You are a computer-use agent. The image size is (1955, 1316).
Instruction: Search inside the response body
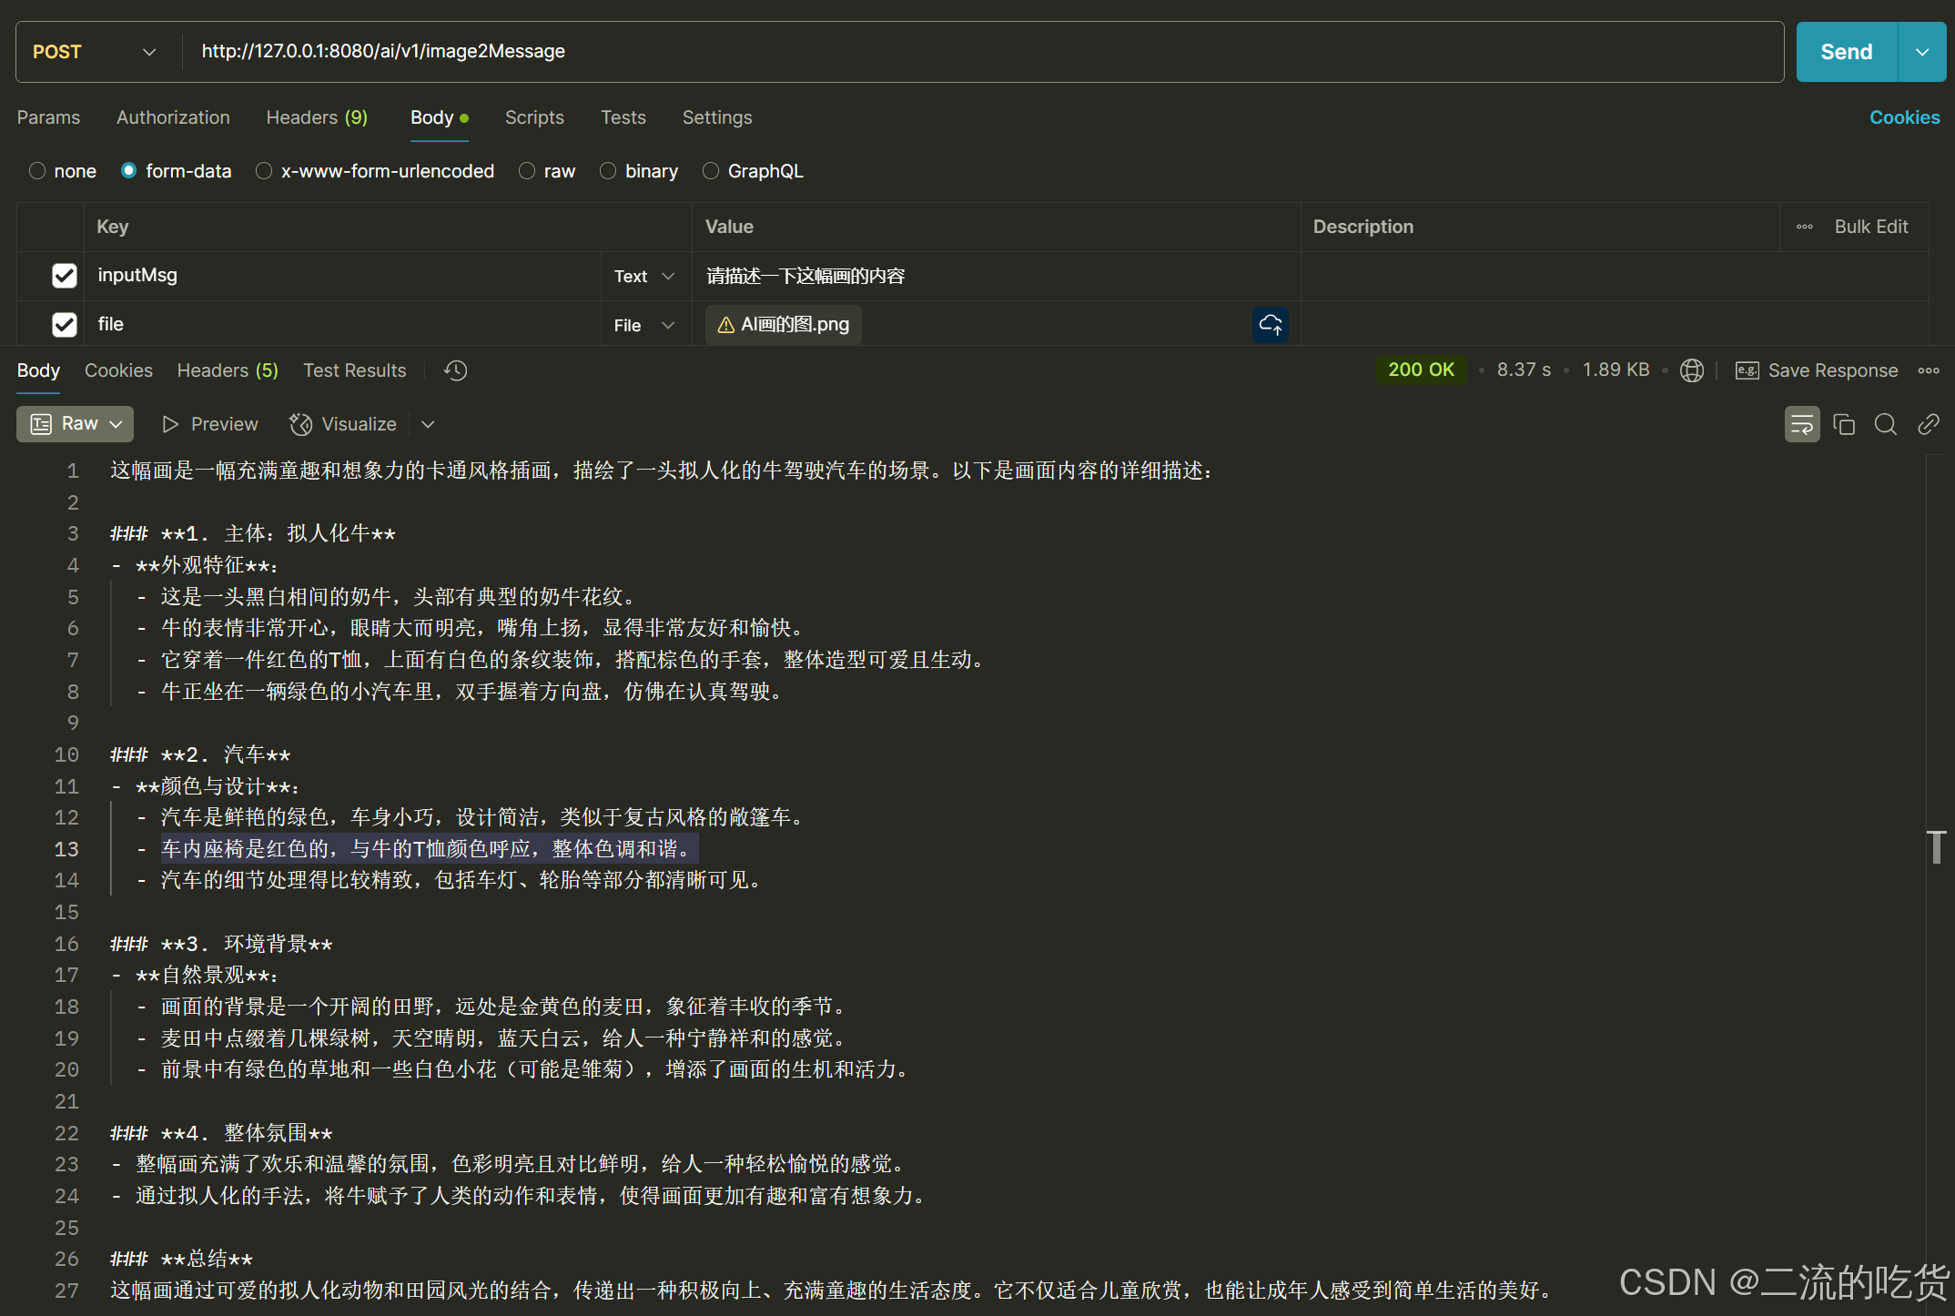(x=1886, y=424)
